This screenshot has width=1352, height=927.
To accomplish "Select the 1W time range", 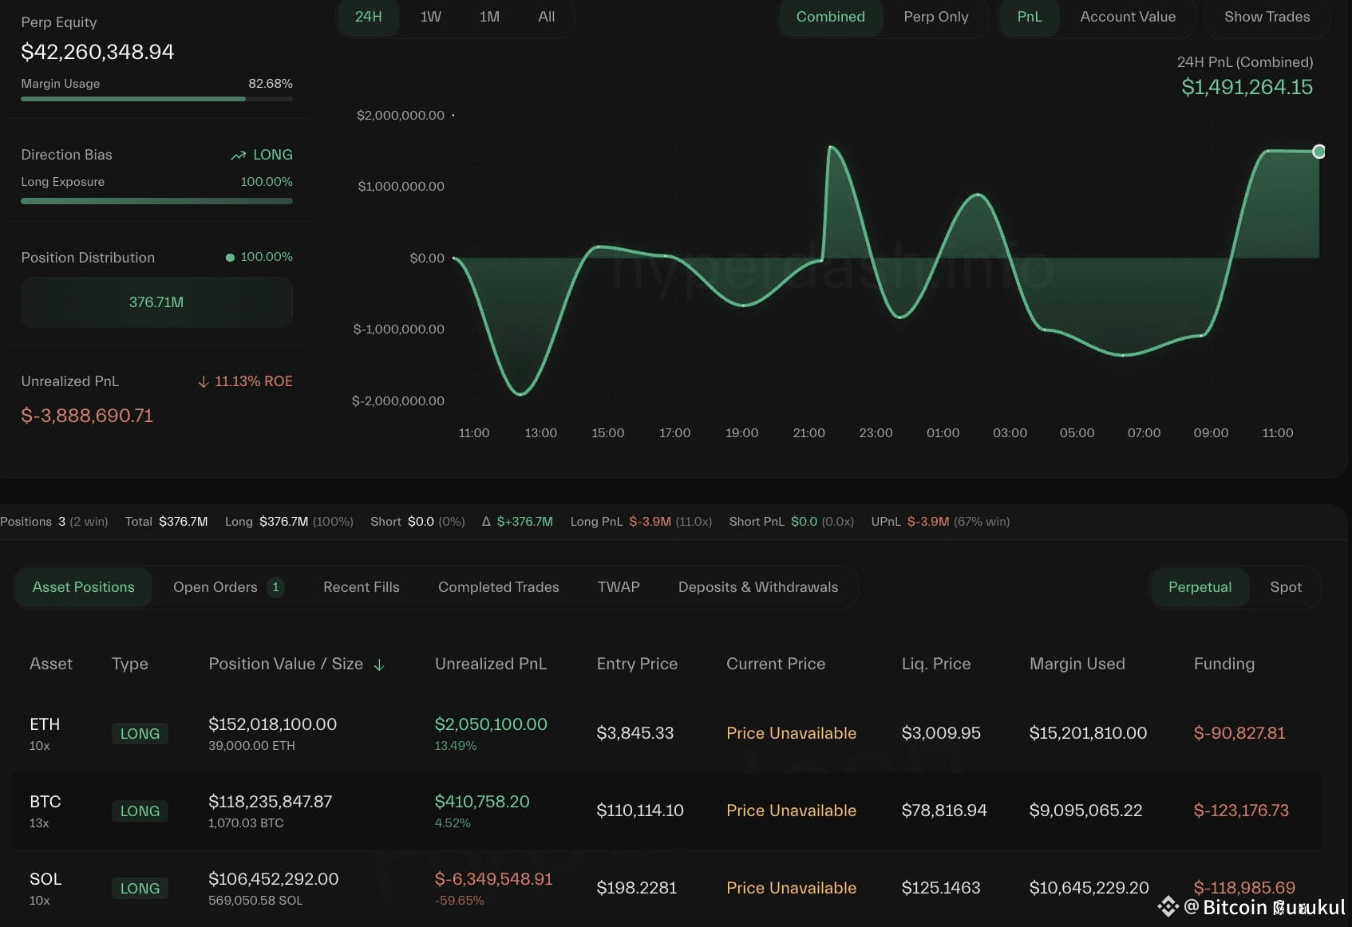I will pyautogui.click(x=431, y=17).
